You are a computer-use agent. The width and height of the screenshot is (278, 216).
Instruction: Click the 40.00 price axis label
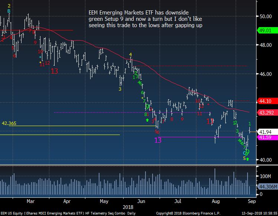click(x=266, y=160)
